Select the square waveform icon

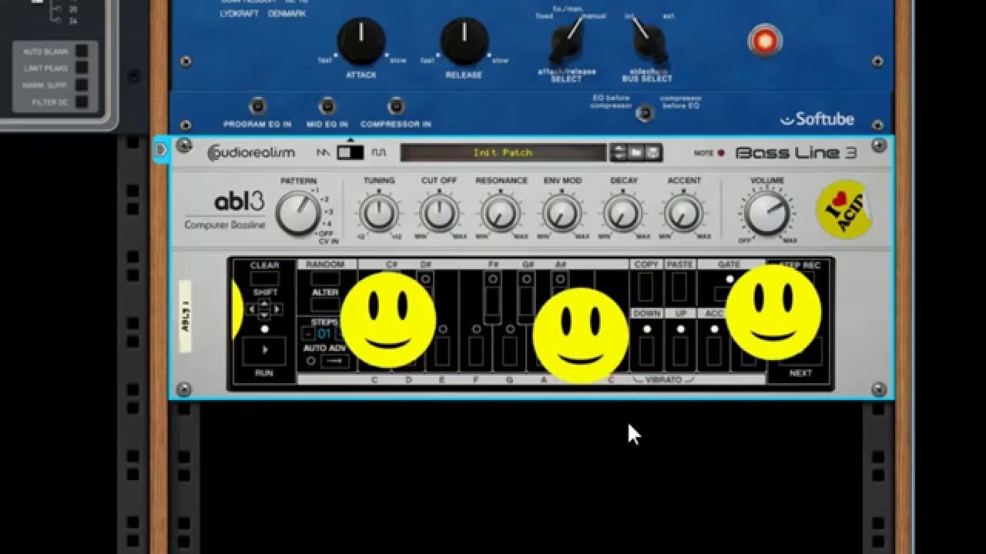[378, 152]
